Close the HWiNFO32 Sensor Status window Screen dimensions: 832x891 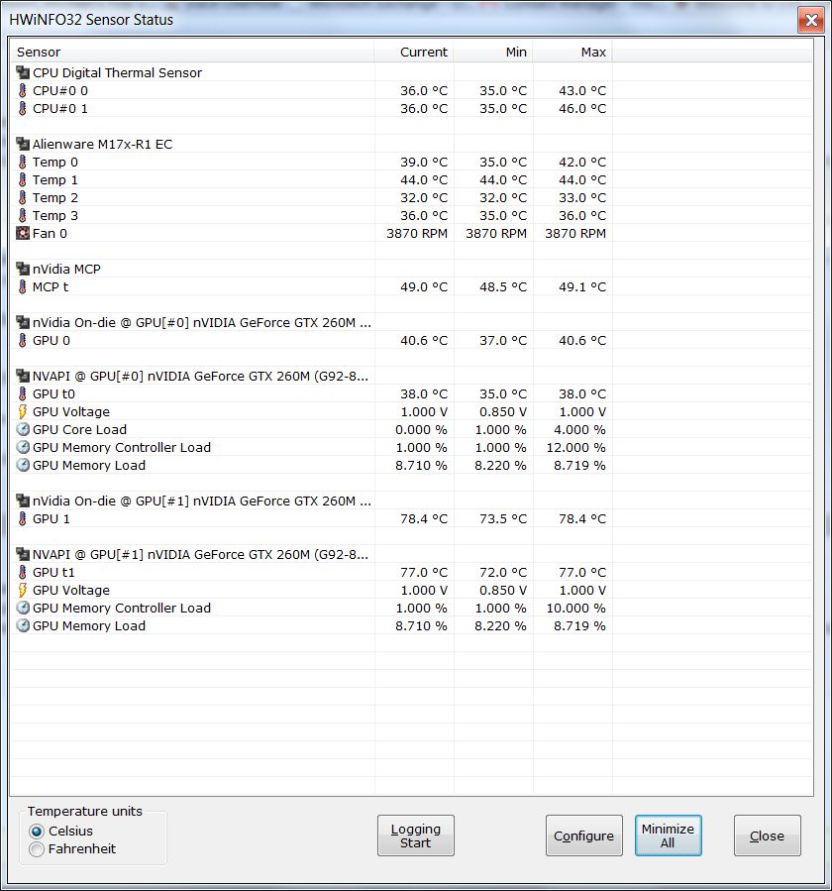tap(811, 21)
